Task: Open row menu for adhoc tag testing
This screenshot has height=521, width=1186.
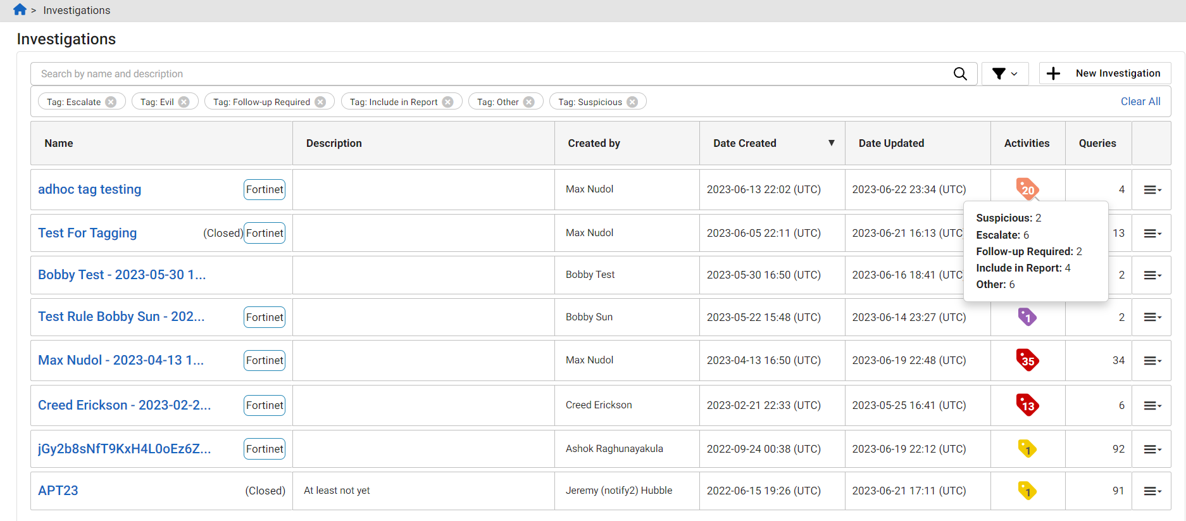Action: pyautogui.click(x=1152, y=190)
